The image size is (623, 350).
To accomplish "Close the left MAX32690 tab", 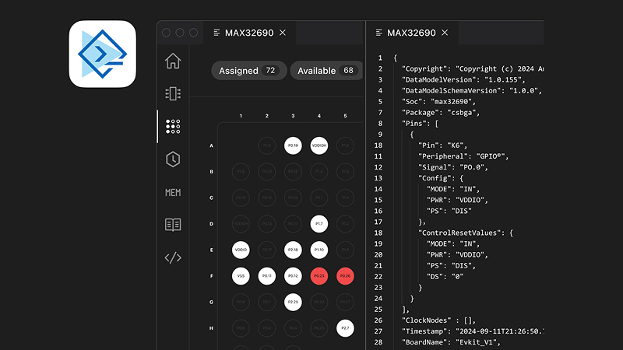I will 283,33.
